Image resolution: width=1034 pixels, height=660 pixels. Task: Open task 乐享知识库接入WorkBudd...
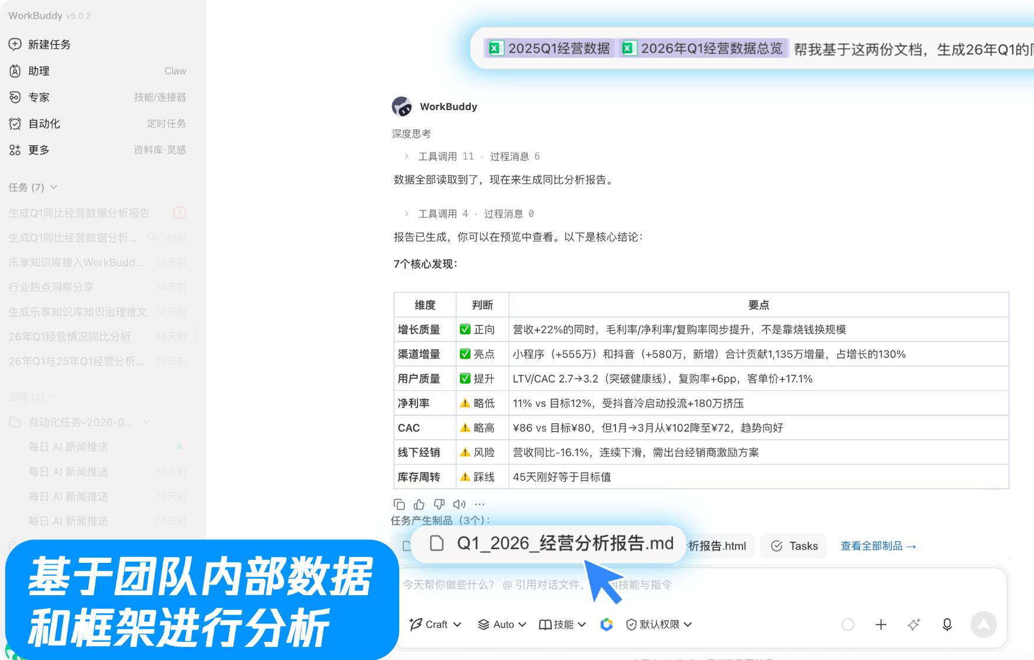click(x=98, y=263)
